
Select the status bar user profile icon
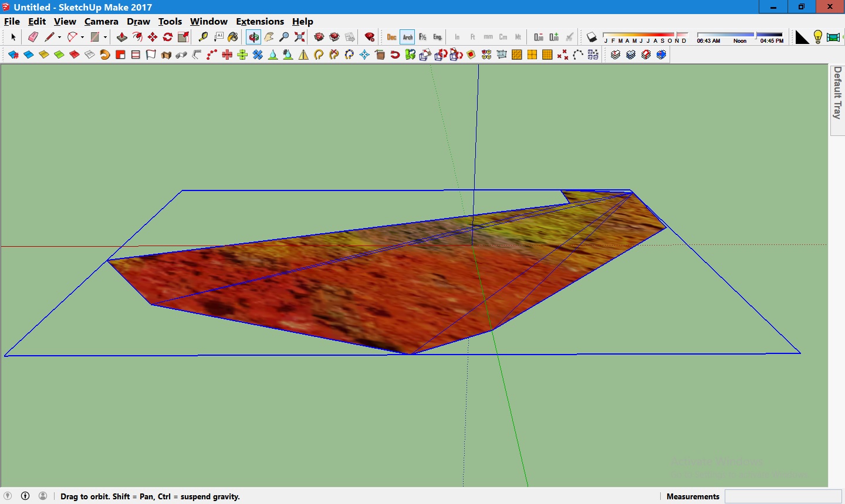[x=43, y=496]
